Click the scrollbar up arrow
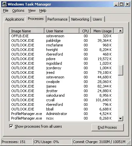Image resolution: width=132 pixels, height=146 pixels. [121, 31]
